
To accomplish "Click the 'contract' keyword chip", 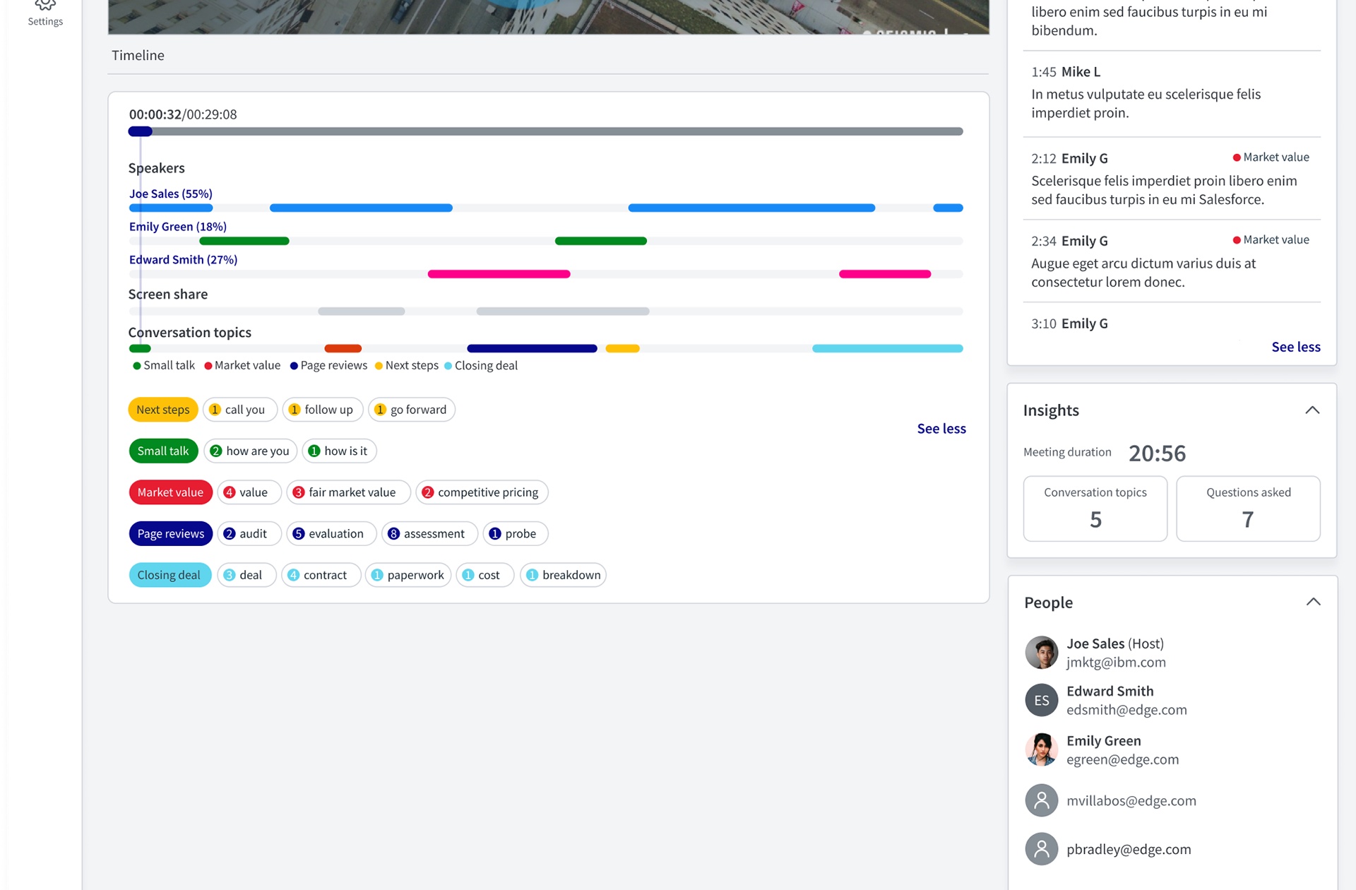I will pos(321,575).
